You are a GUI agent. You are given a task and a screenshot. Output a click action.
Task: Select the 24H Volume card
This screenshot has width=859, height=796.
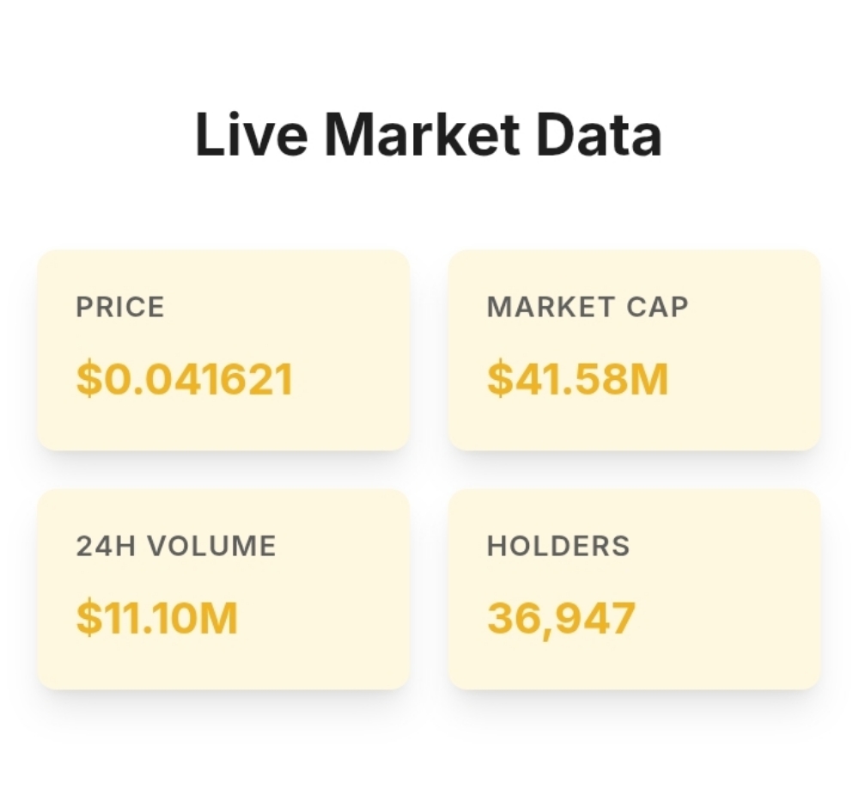pyautogui.click(x=223, y=589)
